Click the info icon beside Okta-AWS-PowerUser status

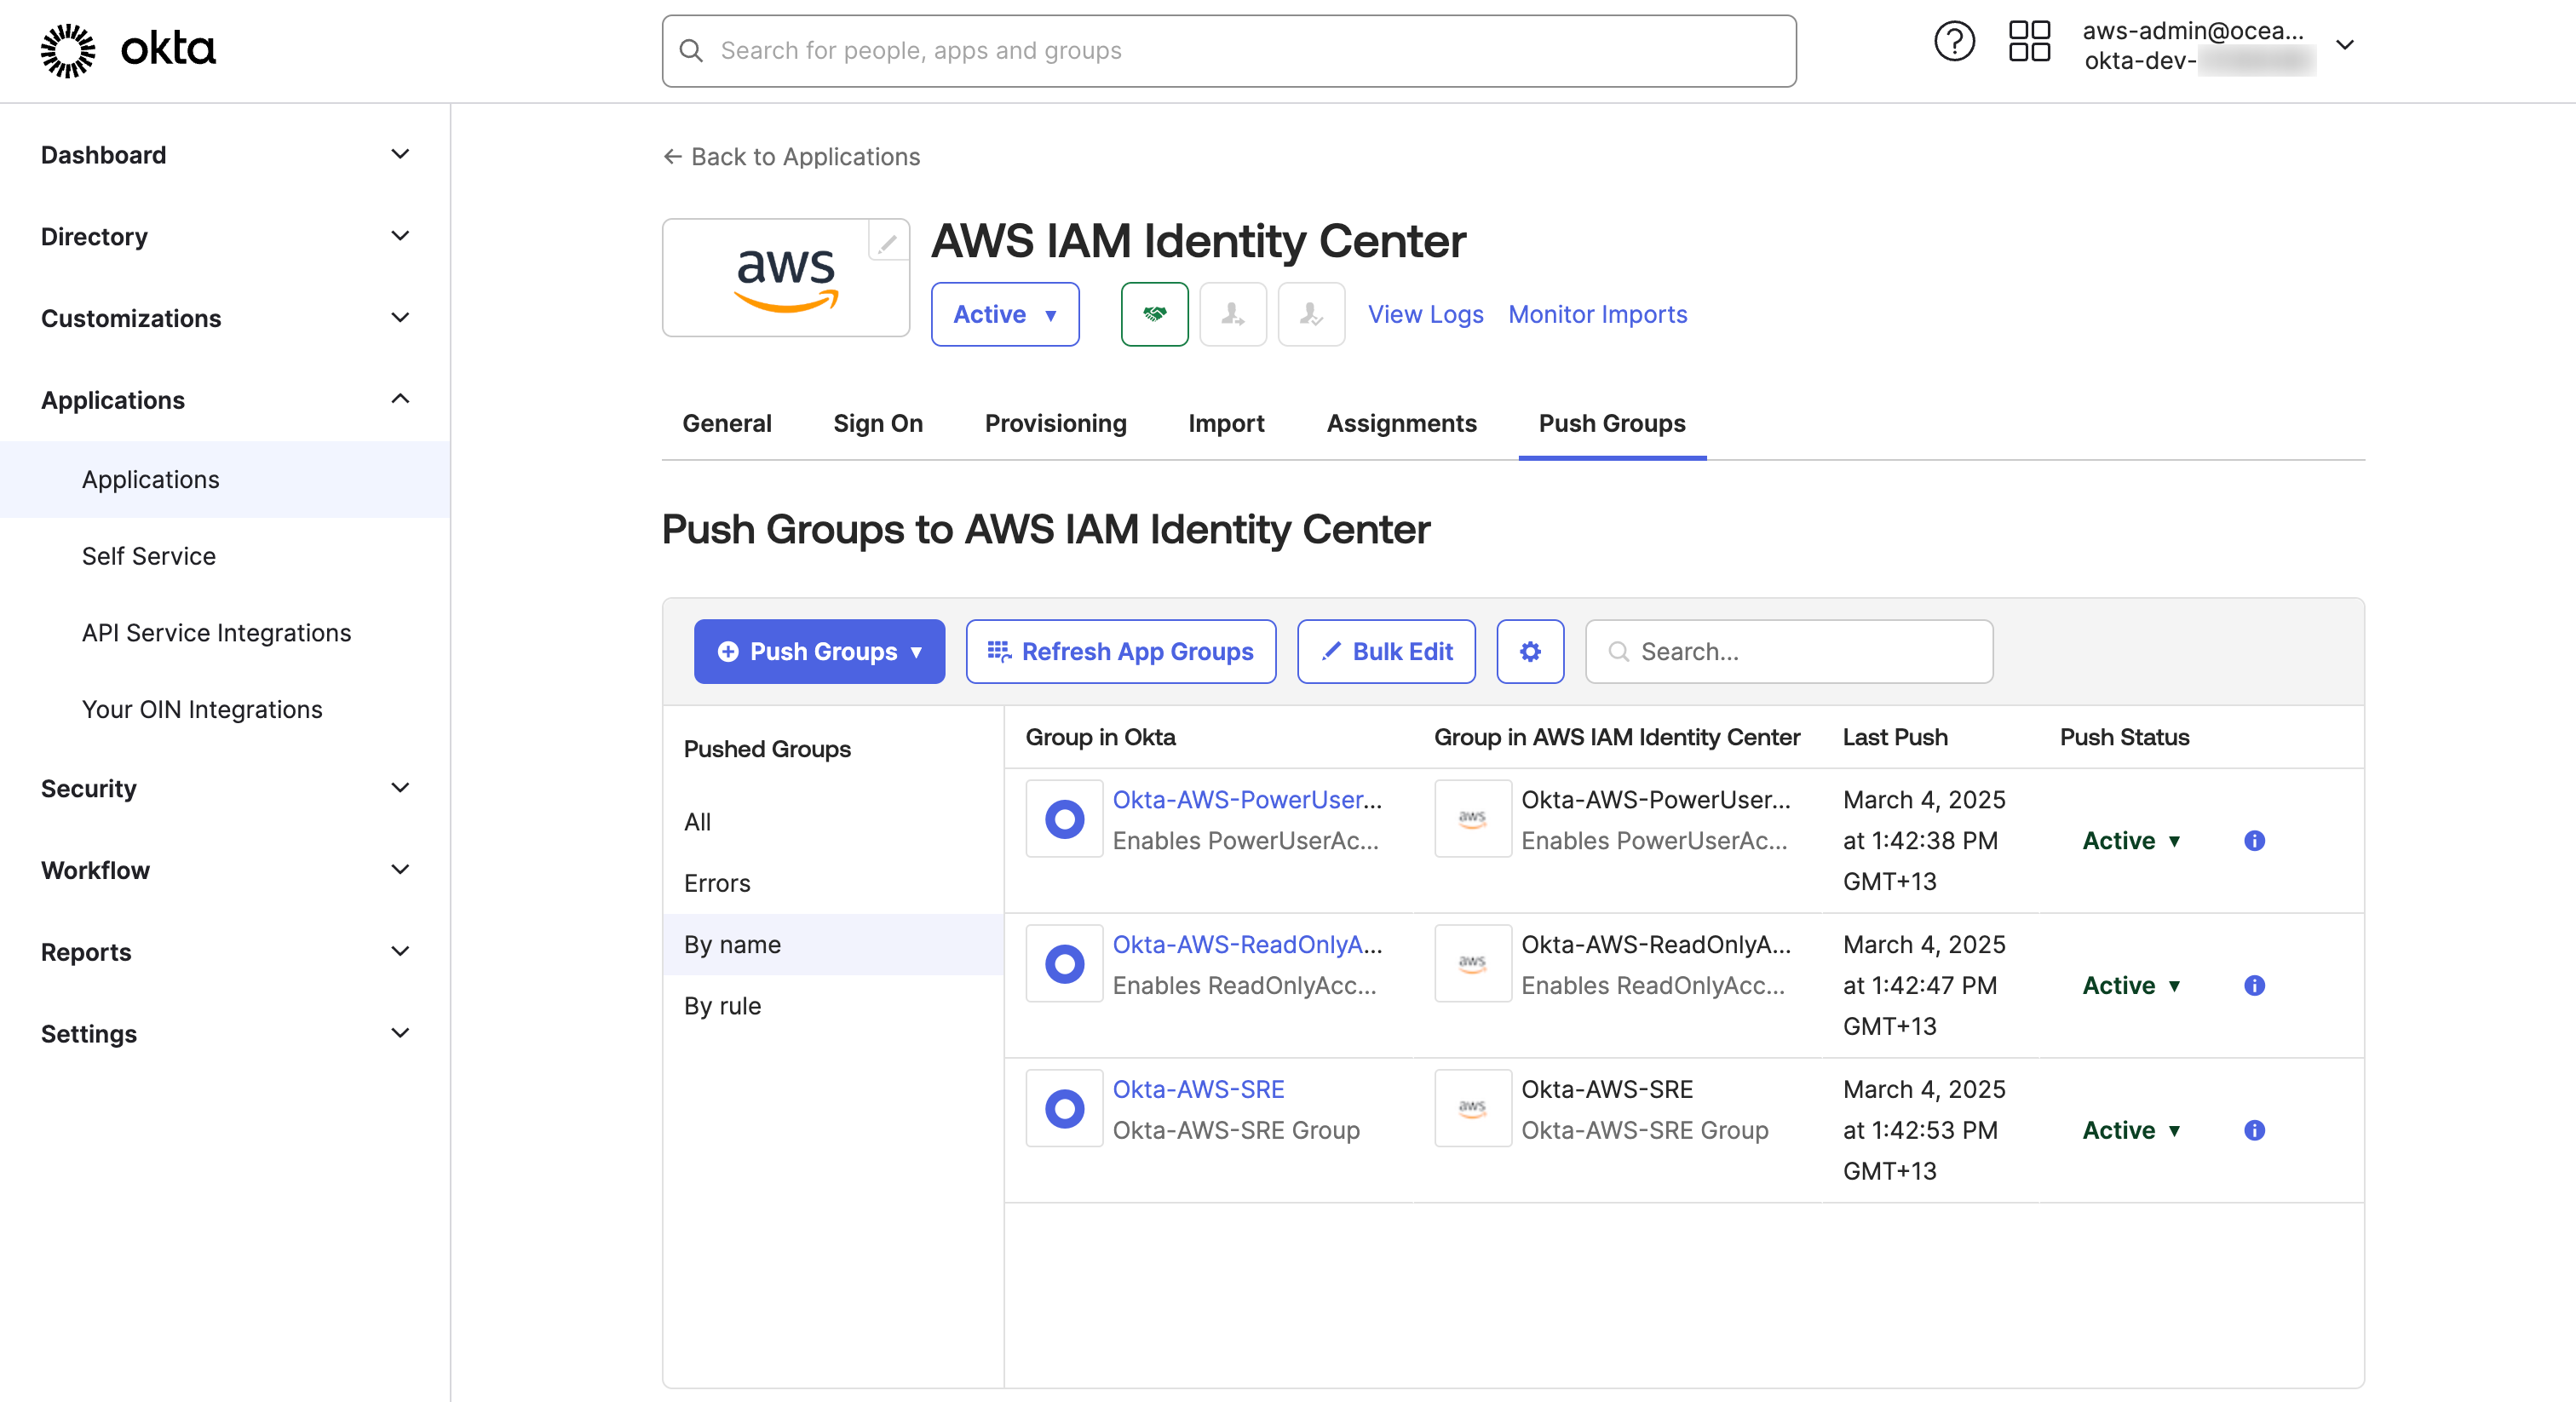coord(2254,840)
